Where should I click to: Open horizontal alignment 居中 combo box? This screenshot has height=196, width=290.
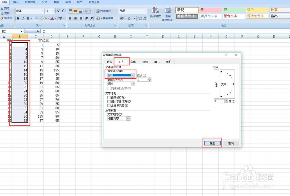121,75
